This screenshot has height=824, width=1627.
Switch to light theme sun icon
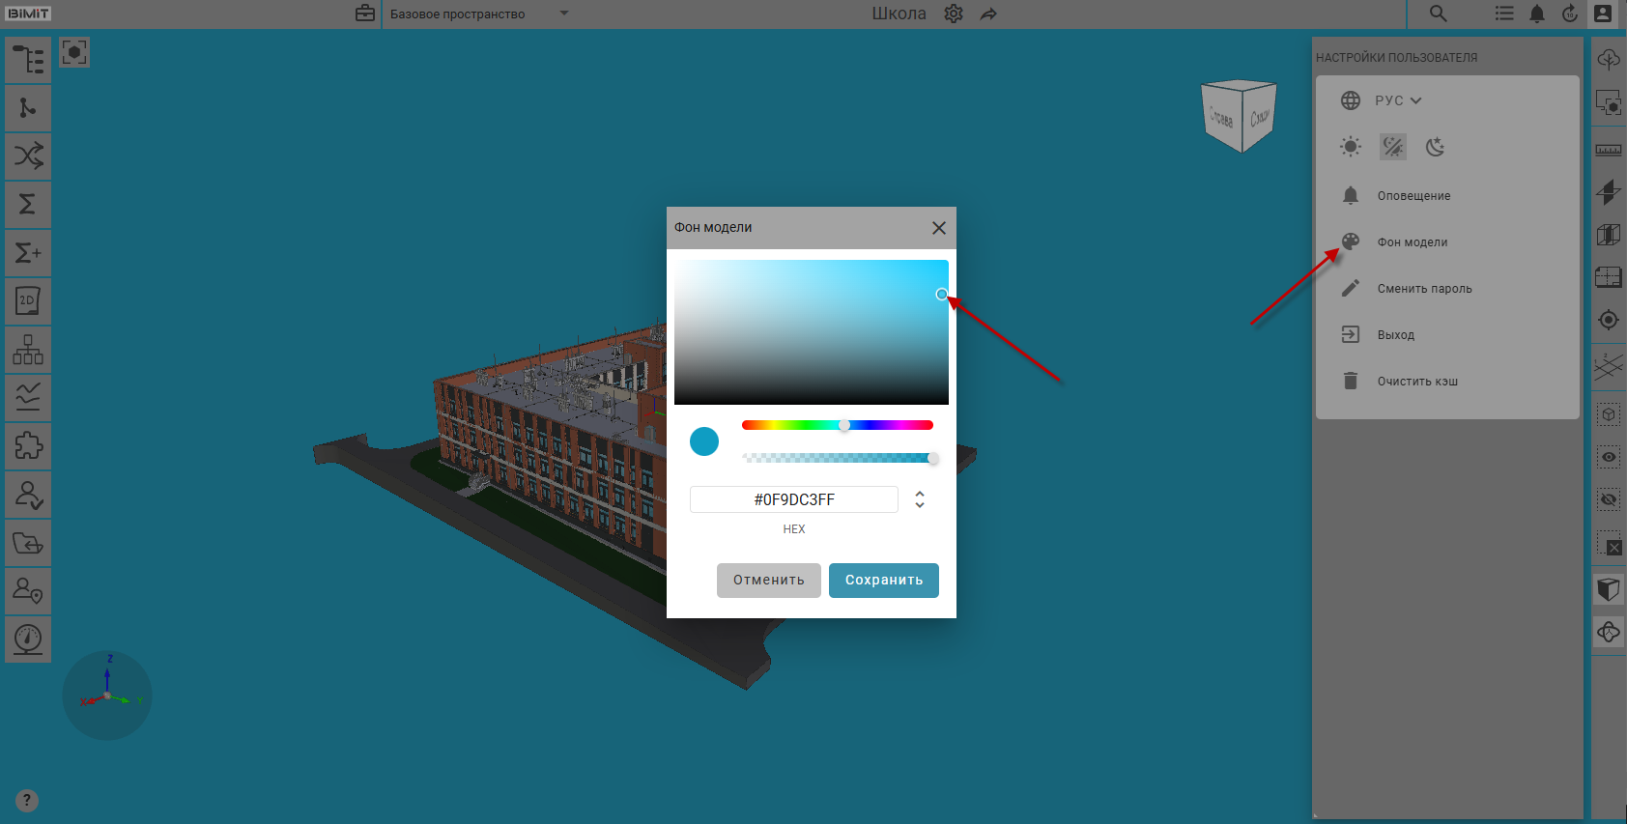tap(1351, 147)
